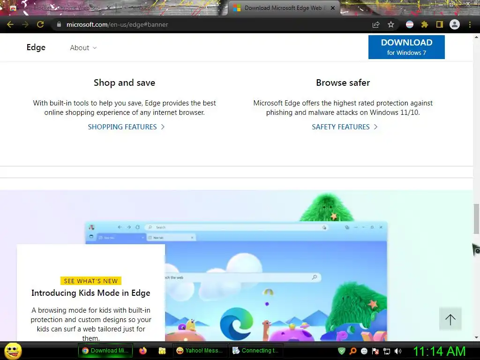Open the Safety Features link
Viewport: 480px width, 360px height.
(345, 127)
